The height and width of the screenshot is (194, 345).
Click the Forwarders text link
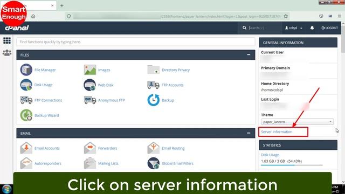coord(108,148)
